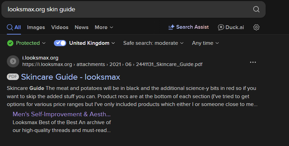Open the Safe search: moderate dropdown
Image resolution: width=289 pixels, height=146 pixels.
click(153, 43)
